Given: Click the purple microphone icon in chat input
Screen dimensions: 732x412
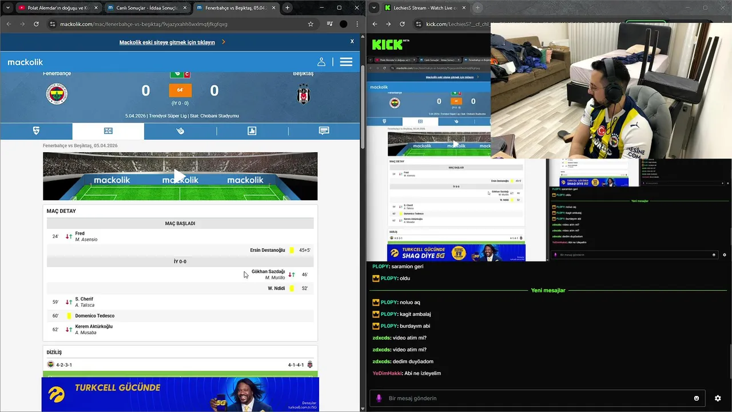Looking at the screenshot, I should (x=379, y=398).
